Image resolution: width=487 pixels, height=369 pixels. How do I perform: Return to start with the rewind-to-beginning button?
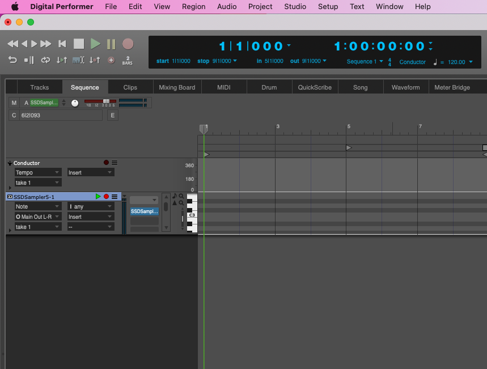(x=62, y=44)
